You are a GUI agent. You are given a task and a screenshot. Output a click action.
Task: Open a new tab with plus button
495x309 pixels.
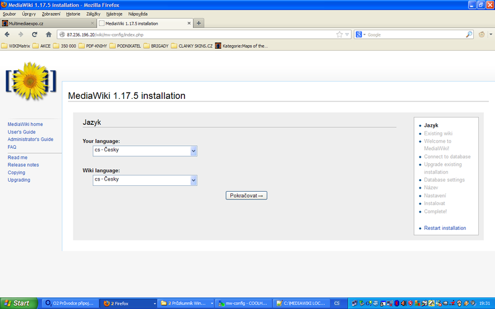click(x=199, y=23)
